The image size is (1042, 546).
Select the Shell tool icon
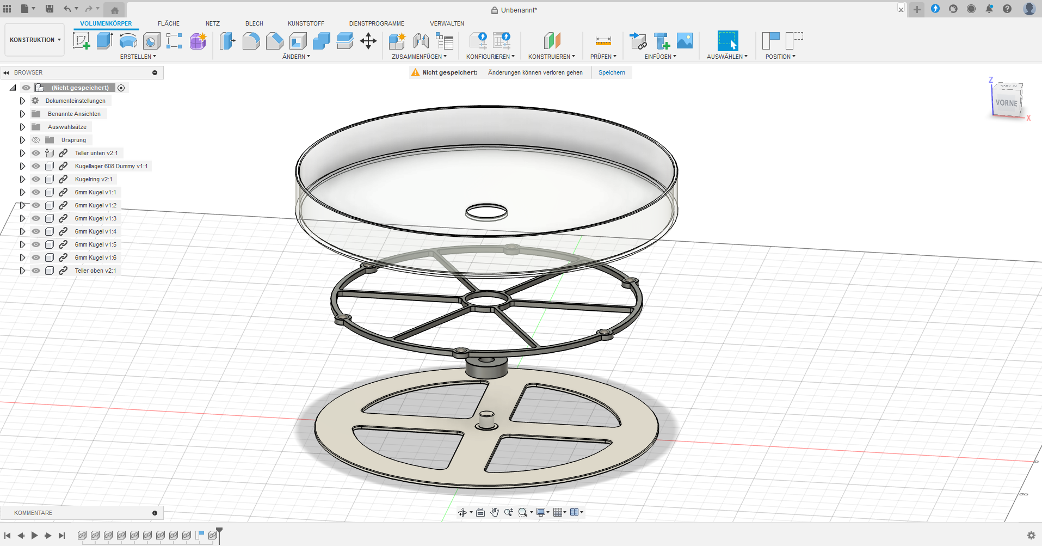pos(298,41)
